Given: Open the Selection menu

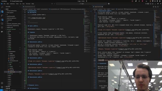Looking at the screenshot, I should (12, 4).
